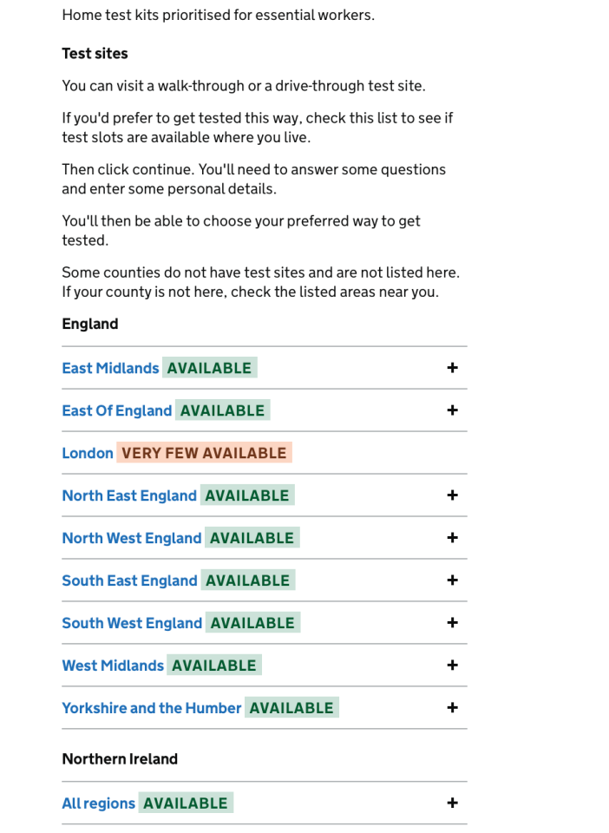Open the East Of England link
The width and height of the screenshot is (609, 833).
[116, 410]
